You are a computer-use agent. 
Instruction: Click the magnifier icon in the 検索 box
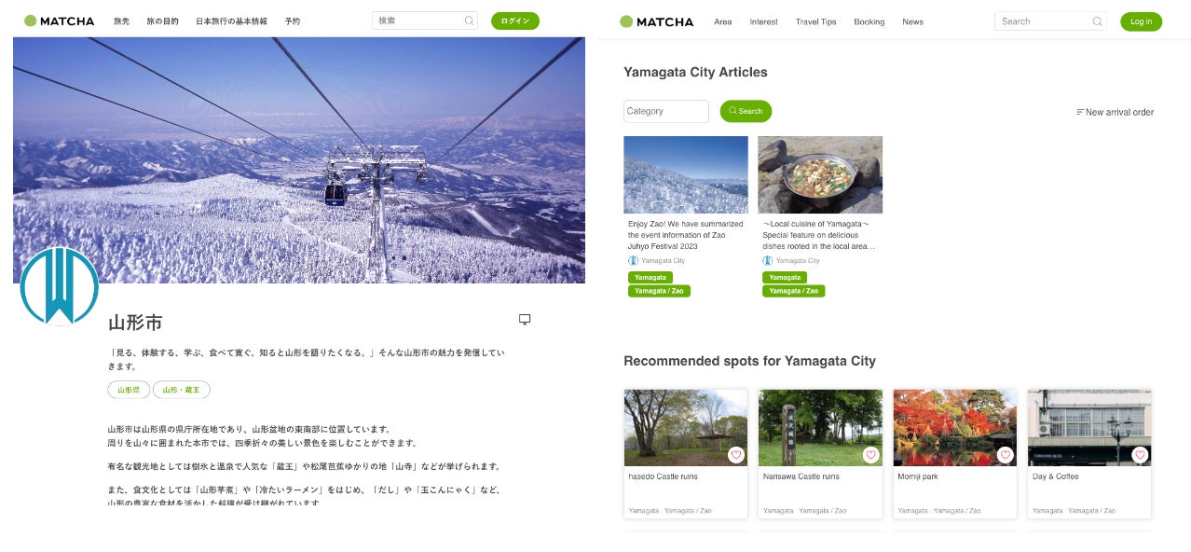469,21
